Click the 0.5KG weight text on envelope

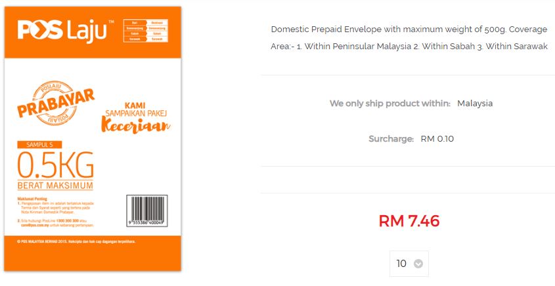(56, 165)
